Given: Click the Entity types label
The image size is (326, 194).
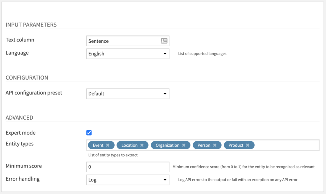Looking at the screenshot, I should [x=19, y=144].
